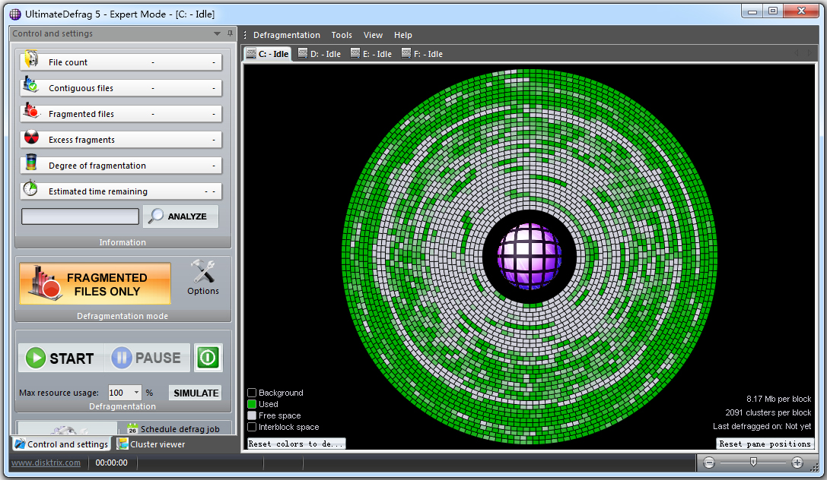This screenshot has height=480, width=827.
Task: Click the START button
Action: pyautogui.click(x=61, y=358)
